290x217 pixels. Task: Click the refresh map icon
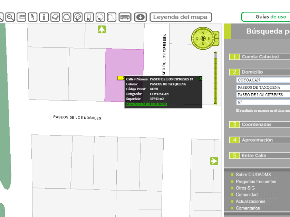click(x=66, y=17)
